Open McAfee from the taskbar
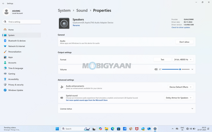Image resolution: width=212 pixels, height=132 pixels. pyautogui.click(x=137, y=129)
